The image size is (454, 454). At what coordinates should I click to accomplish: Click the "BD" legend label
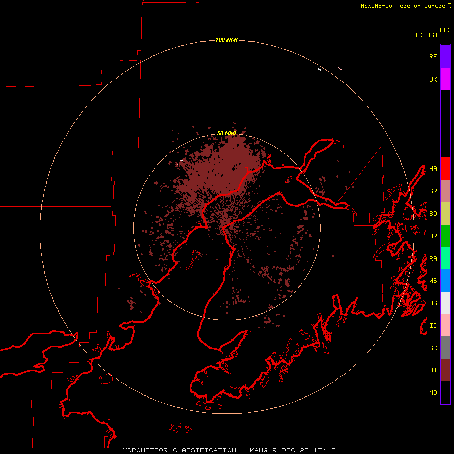(433, 214)
